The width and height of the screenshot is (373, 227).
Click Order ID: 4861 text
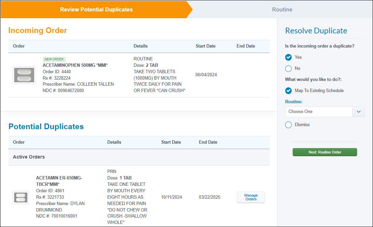pos(50,191)
